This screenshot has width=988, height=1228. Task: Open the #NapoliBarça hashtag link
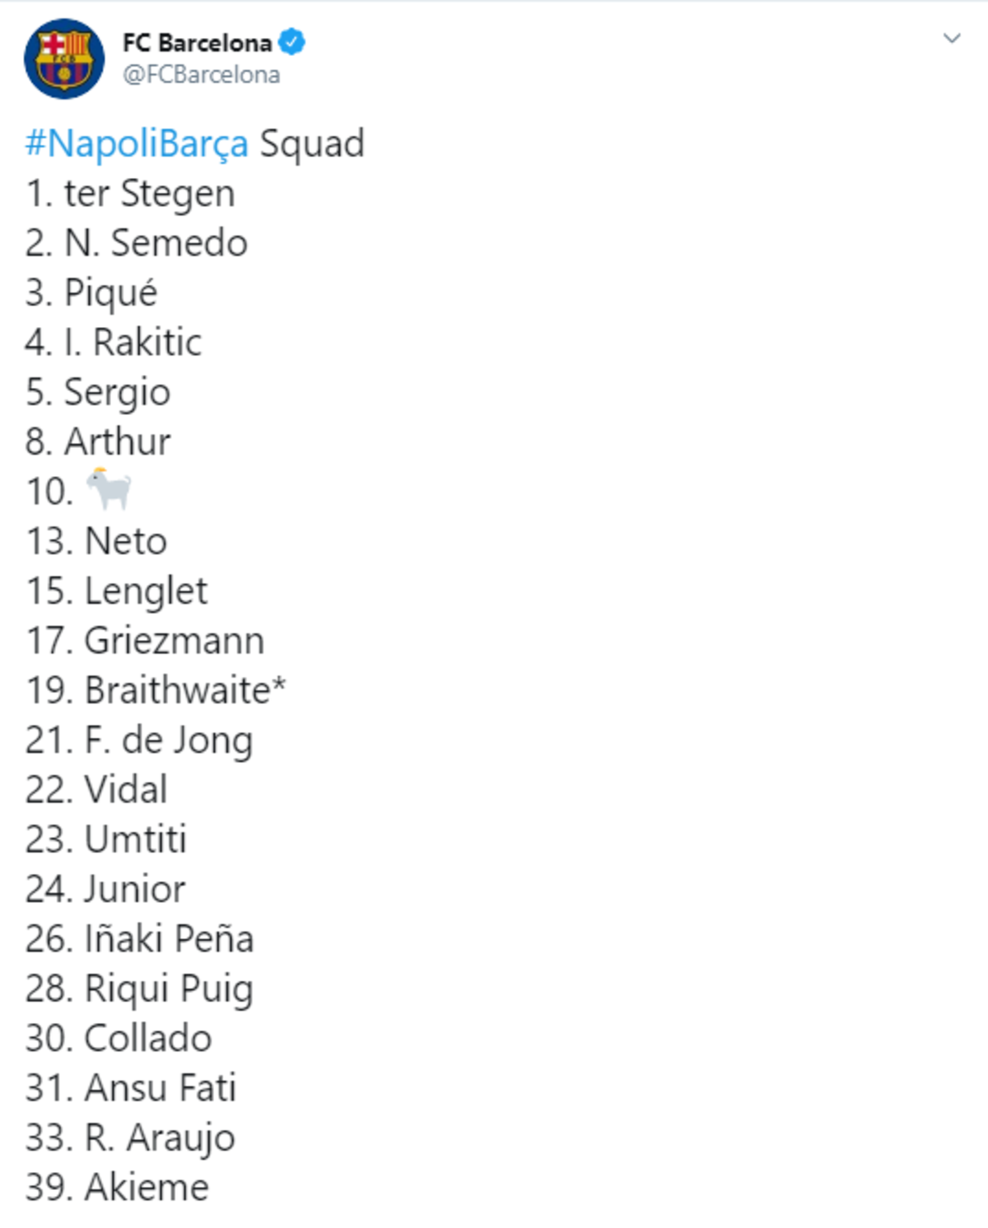pos(137,144)
